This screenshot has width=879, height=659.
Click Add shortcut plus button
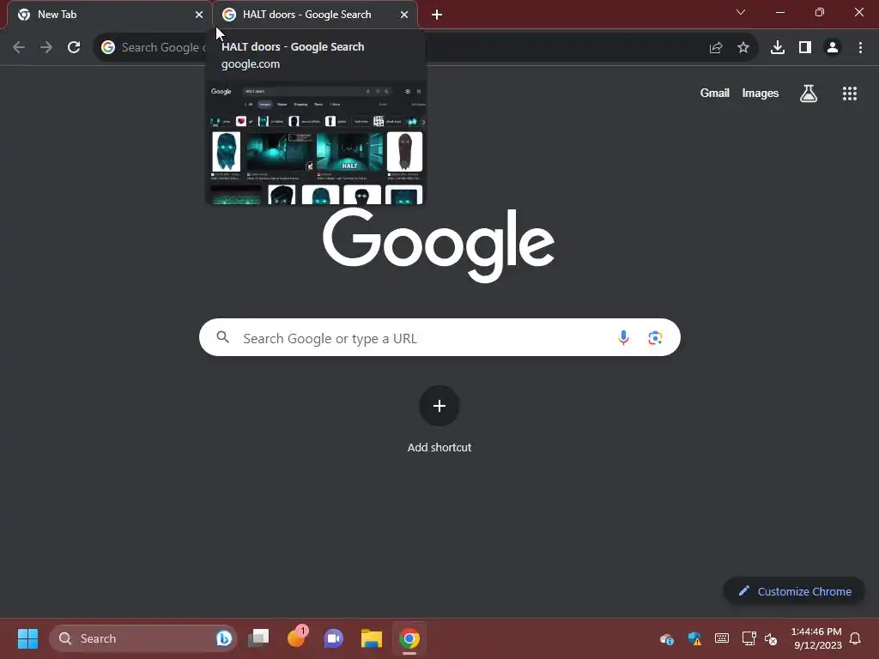[x=439, y=406]
